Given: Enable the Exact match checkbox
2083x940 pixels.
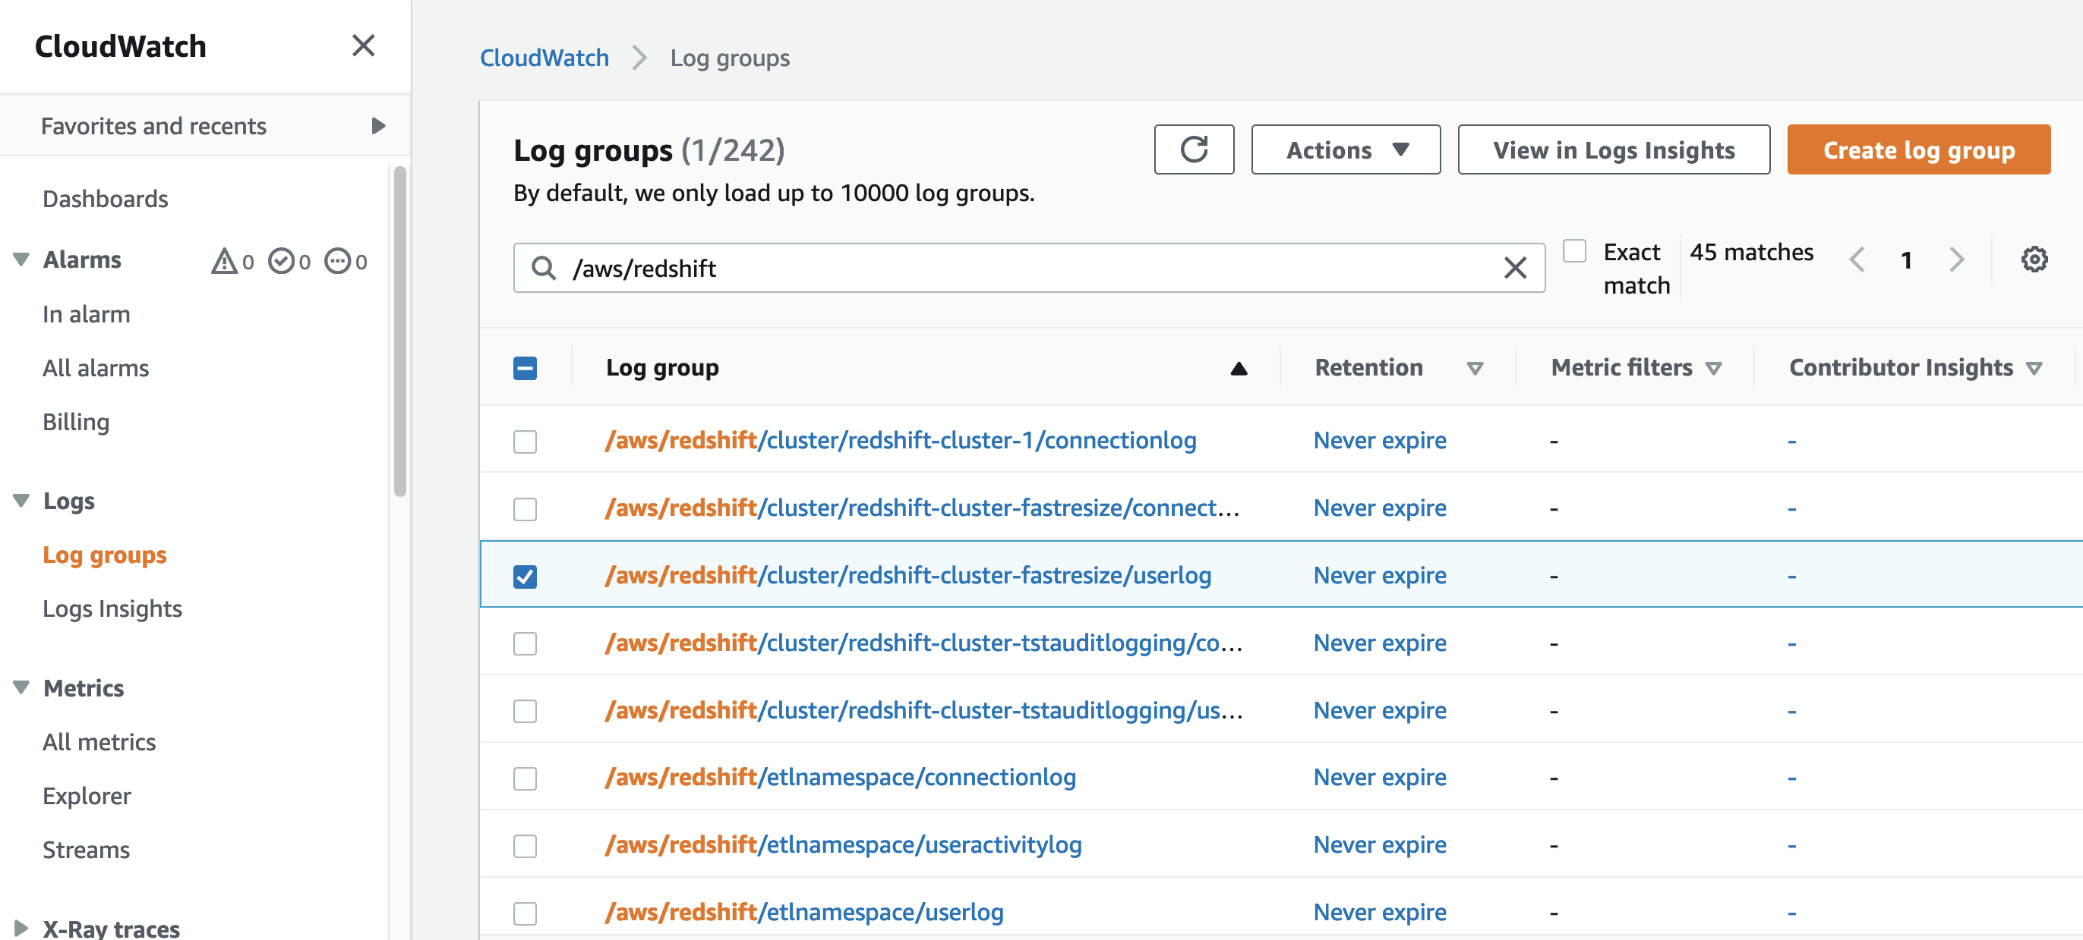Looking at the screenshot, I should point(1573,251).
